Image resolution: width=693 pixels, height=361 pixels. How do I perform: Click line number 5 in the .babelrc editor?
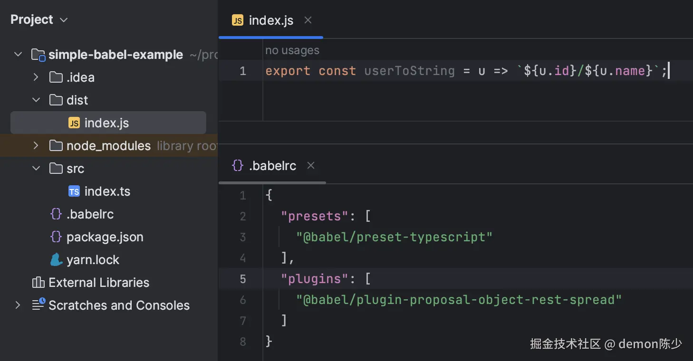point(243,279)
